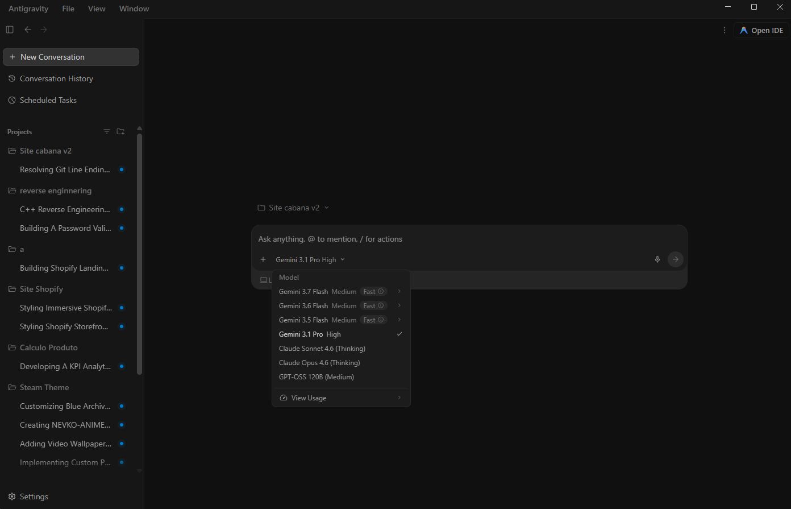
Task: Click the info icon beside Gemini 3.5 Flash Fast
Action: [x=381, y=320]
